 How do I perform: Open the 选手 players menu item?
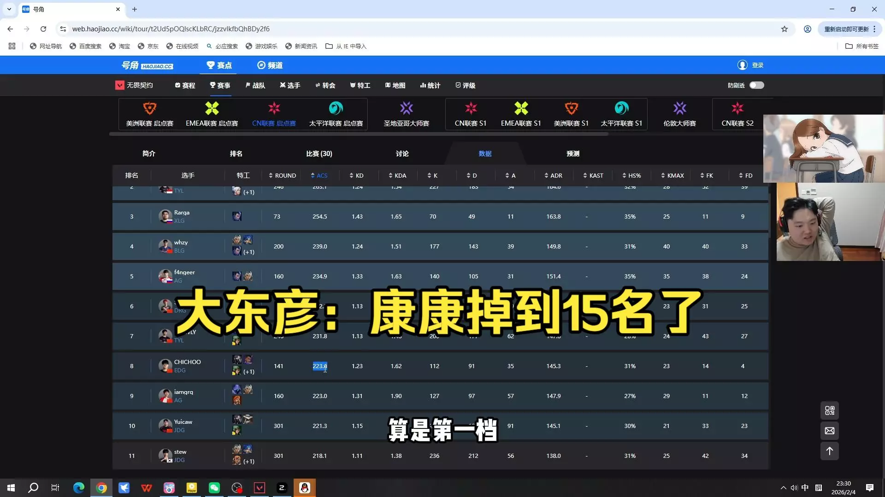click(290, 86)
